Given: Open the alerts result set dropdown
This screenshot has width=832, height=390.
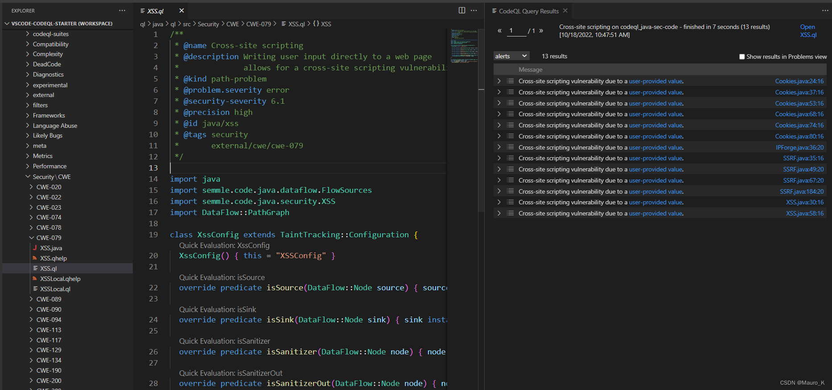Looking at the screenshot, I should pyautogui.click(x=511, y=56).
